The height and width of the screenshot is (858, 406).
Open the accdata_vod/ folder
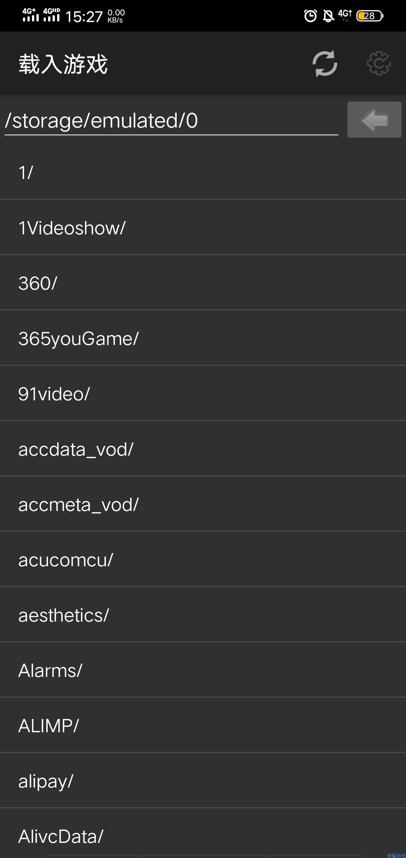point(203,449)
